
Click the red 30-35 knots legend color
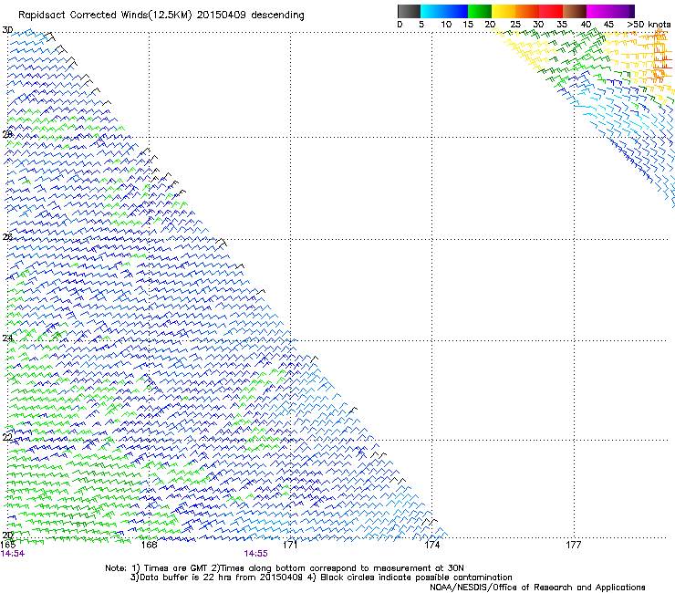pyautogui.click(x=551, y=11)
